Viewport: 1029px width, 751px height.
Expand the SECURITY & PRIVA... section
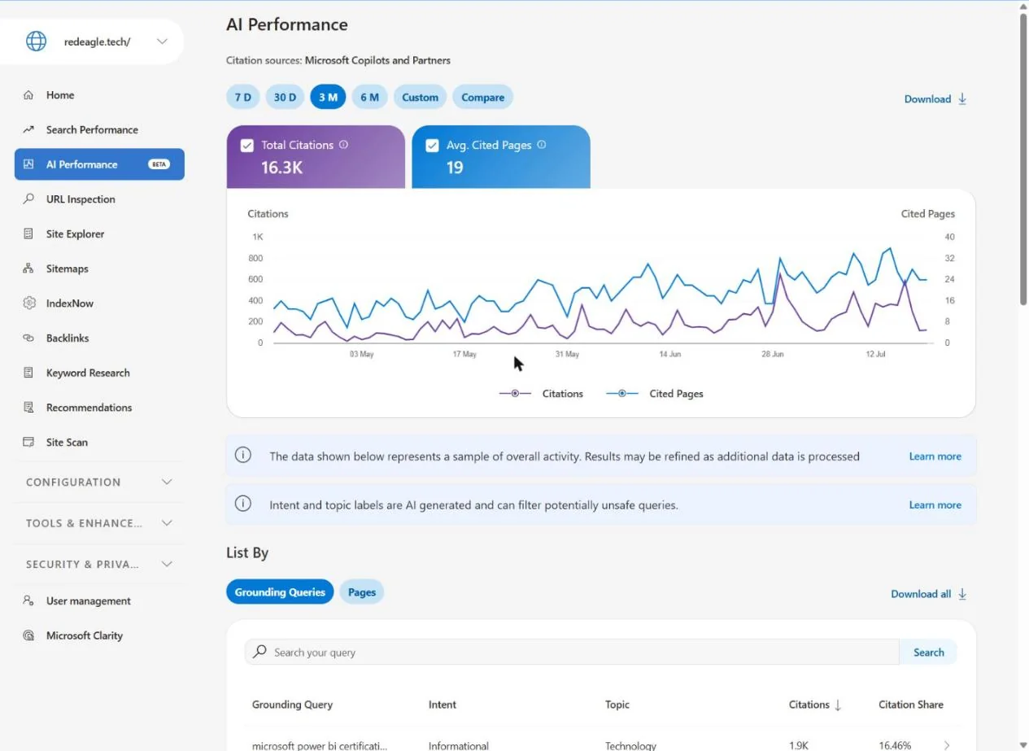click(x=99, y=564)
